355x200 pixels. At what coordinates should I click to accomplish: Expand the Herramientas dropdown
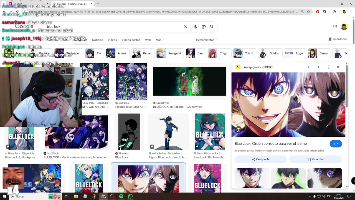coord(207,40)
